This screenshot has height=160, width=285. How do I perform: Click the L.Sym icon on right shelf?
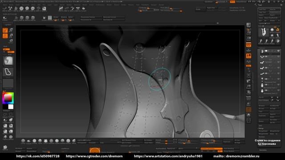point(248,62)
